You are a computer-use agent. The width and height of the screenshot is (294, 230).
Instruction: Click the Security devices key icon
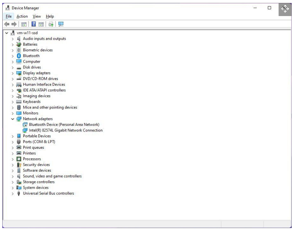click(x=19, y=165)
